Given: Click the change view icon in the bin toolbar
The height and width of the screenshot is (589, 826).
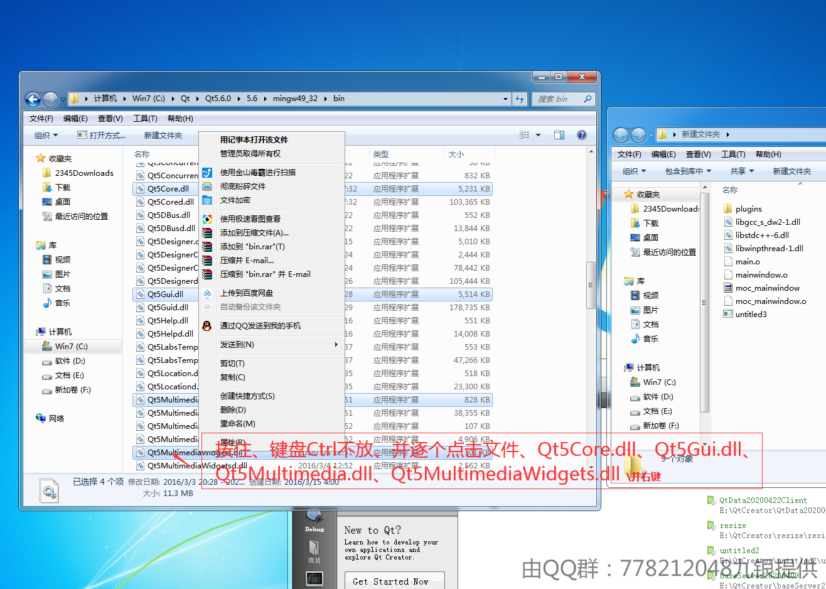Looking at the screenshot, I should (525, 135).
